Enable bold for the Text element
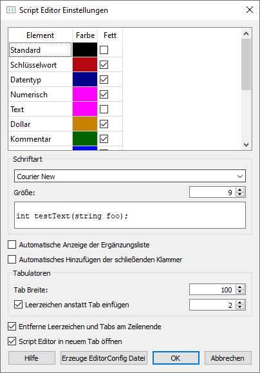Viewport: 260px width, 373px height. point(104,109)
